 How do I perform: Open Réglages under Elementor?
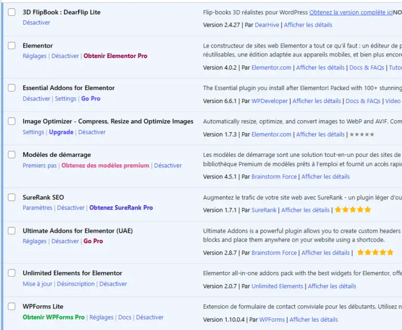(35, 56)
